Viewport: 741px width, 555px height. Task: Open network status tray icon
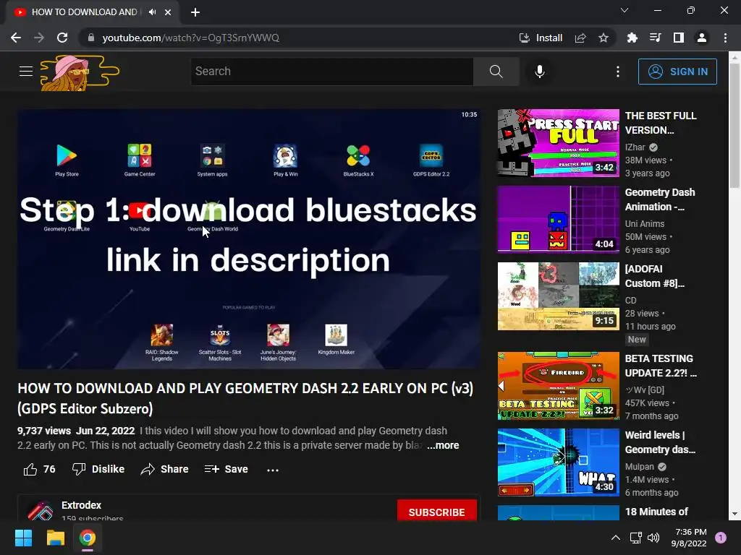[635, 538]
